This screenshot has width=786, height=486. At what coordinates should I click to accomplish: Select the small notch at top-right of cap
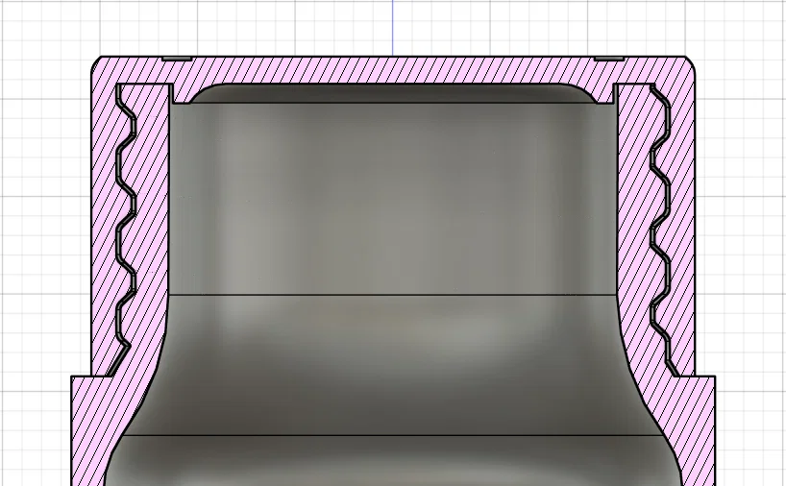pyautogui.click(x=609, y=59)
